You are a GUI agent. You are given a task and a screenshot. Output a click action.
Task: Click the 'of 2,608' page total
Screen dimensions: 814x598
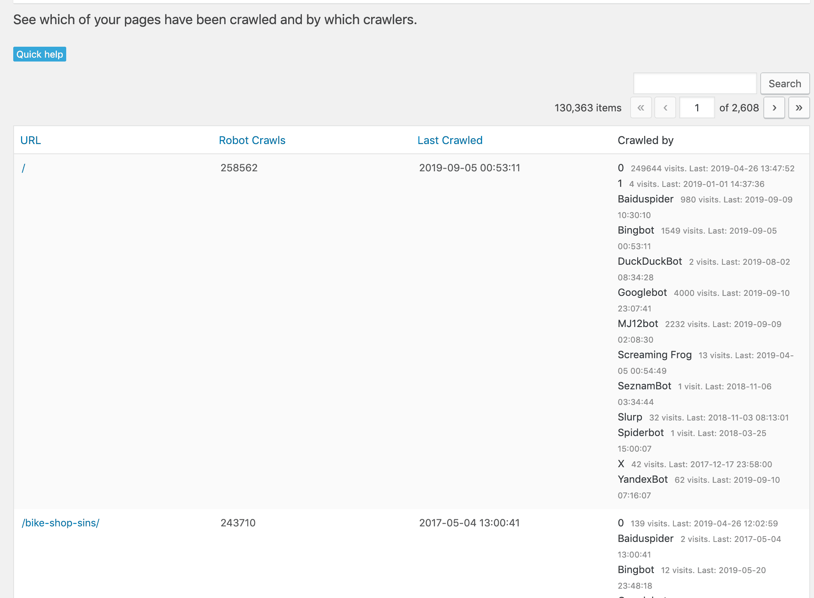click(x=739, y=108)
